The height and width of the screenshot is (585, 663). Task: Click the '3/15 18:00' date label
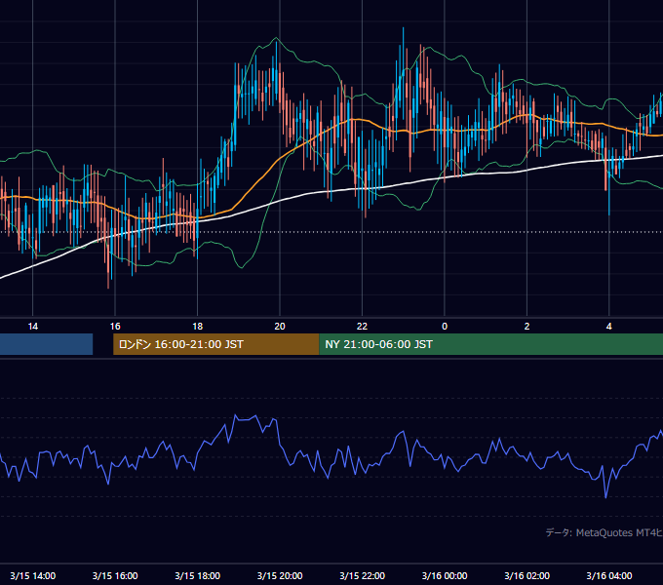pyautogui.click(x=198, y=575)
